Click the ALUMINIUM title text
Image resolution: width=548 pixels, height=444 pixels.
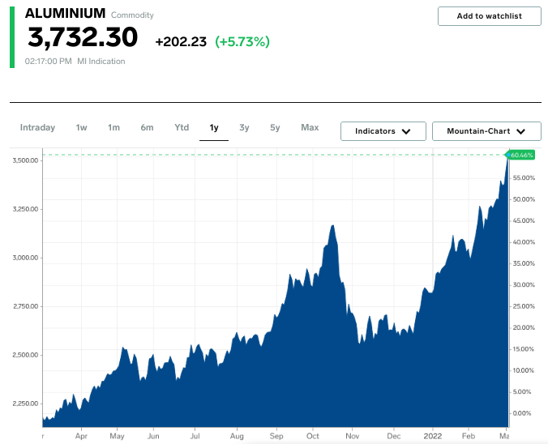click(x=65, y=13)
